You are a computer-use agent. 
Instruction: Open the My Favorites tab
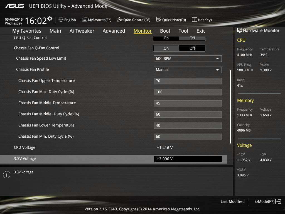27,31
